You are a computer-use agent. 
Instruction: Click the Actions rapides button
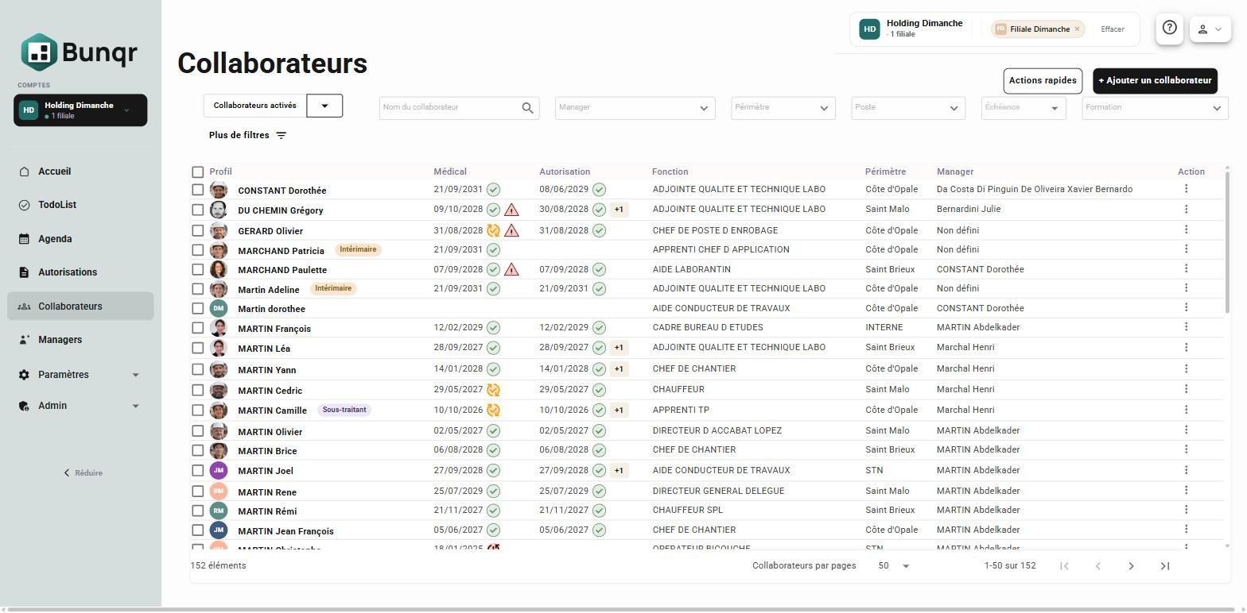point(1043,81)
